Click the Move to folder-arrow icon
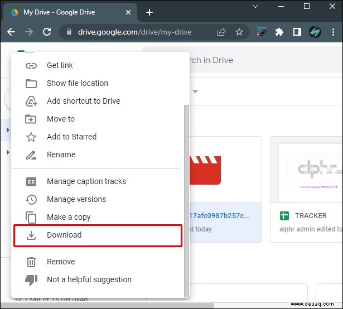The height and width of the screenshot is (309, 343). tap(31, 119)
